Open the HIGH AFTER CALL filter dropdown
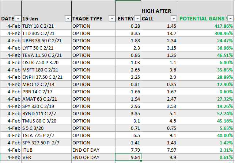 click(174, 19)
